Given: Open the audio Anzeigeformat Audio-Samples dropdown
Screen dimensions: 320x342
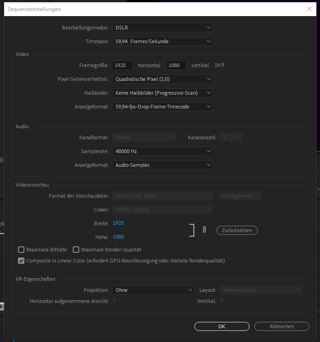Looking at the screenshot, I should tap(162, 165).
